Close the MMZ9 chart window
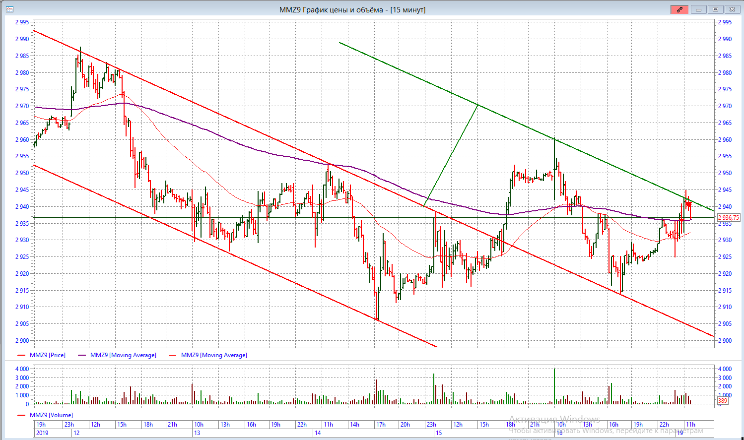 pyautogui.click(x=732, y=9)
